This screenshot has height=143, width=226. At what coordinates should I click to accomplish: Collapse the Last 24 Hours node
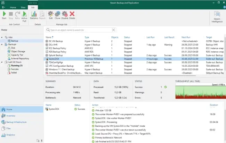click(2, 62)
